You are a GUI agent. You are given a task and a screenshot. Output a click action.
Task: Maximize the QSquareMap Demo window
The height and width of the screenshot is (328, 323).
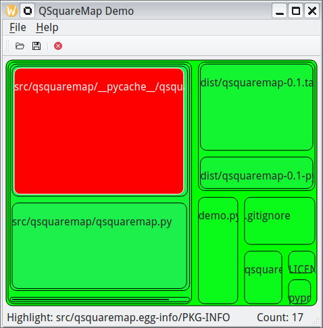click(x=296, y=11)
